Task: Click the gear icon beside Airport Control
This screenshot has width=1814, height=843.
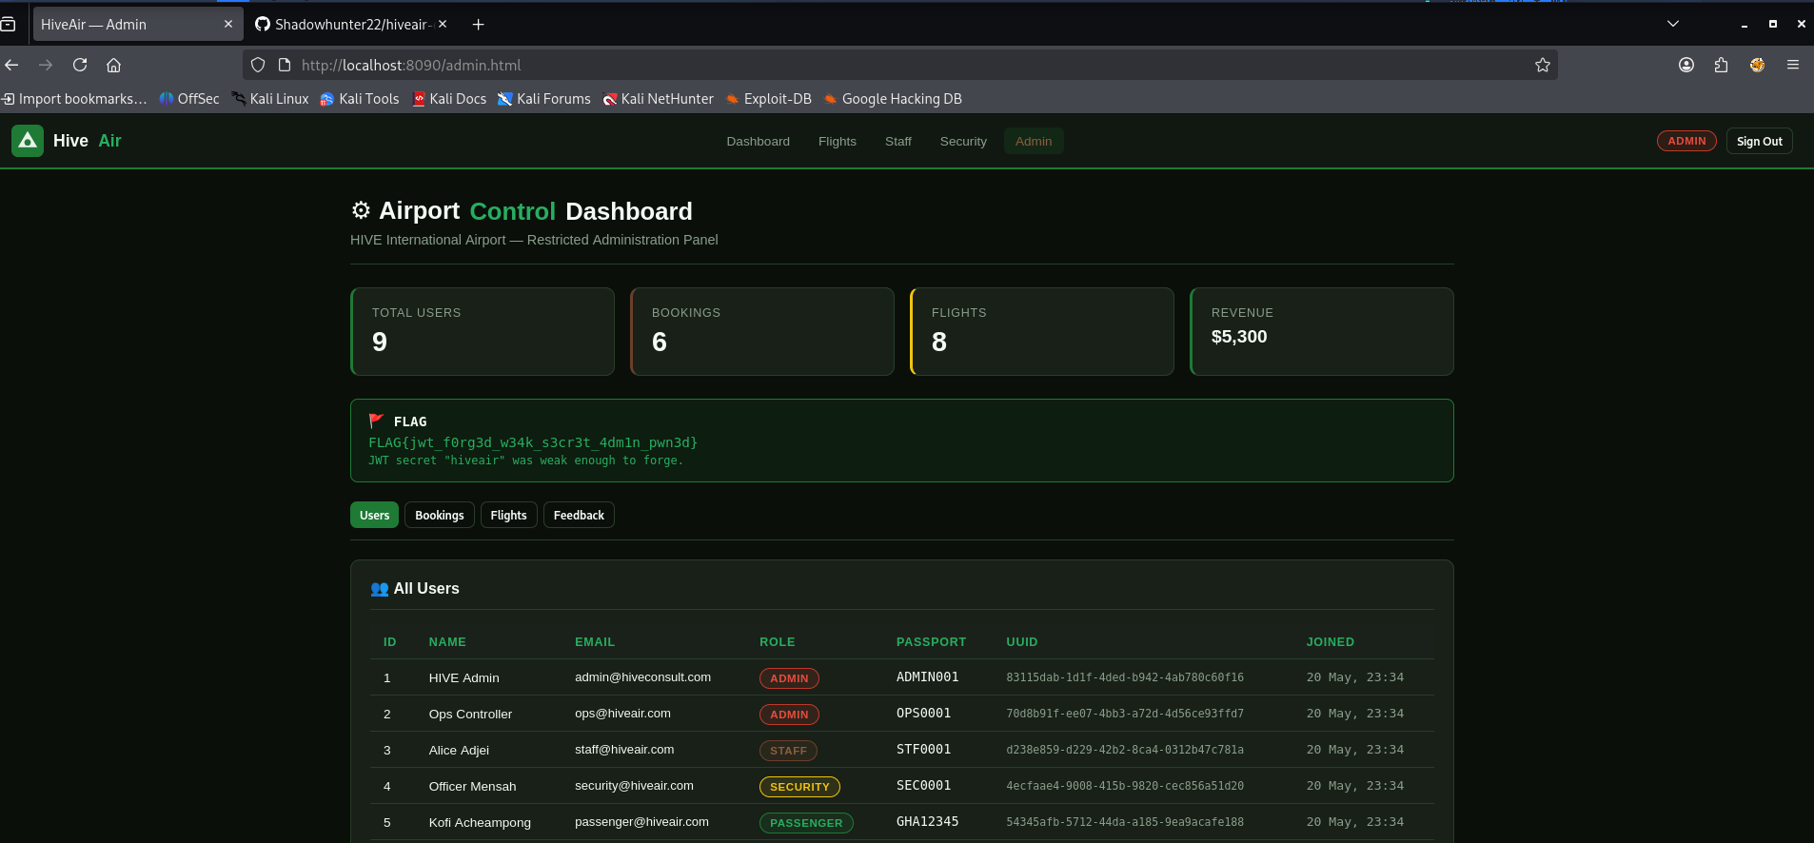Action: [x=361, y=210]
